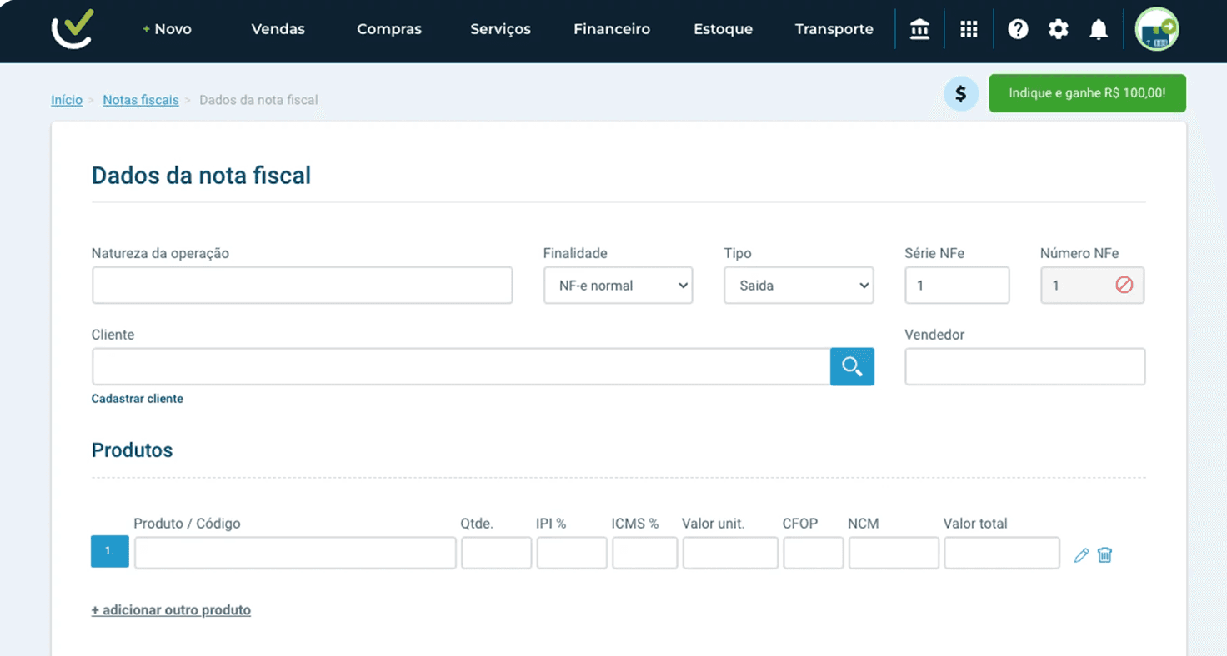1227x656 pixels.
Task: Go to the Início breadcrumb link
Action: [67, 100]
